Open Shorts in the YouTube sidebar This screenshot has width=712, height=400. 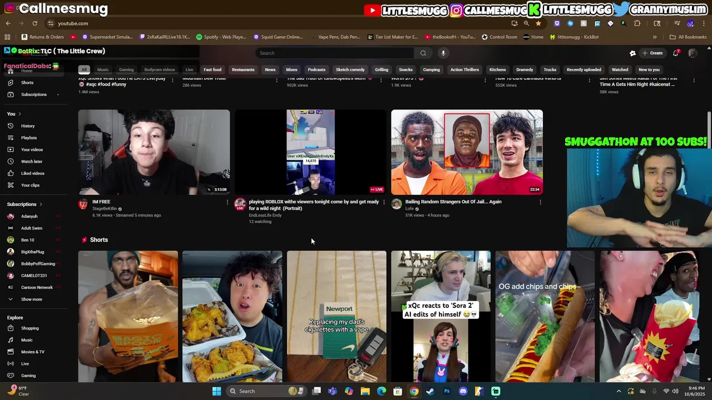[27, 83]
